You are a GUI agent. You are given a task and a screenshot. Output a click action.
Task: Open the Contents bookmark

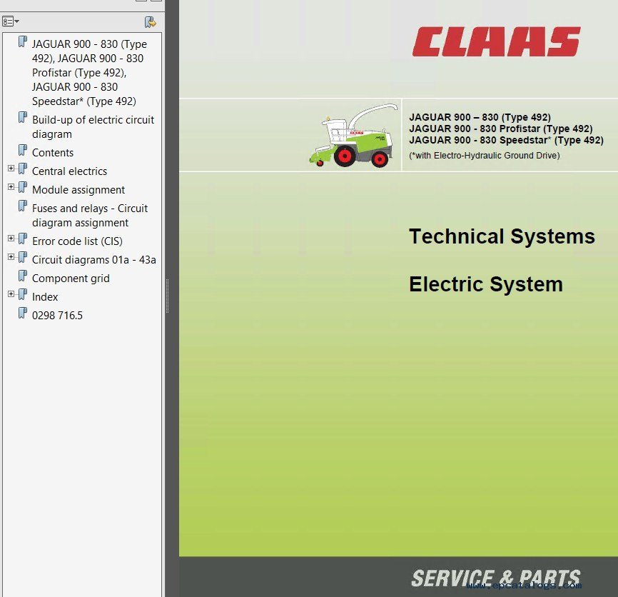pyautogui.click(x=53, y=153)
